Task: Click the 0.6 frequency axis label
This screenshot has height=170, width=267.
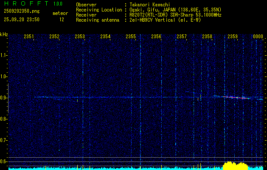Action: (x=4, y=161)
